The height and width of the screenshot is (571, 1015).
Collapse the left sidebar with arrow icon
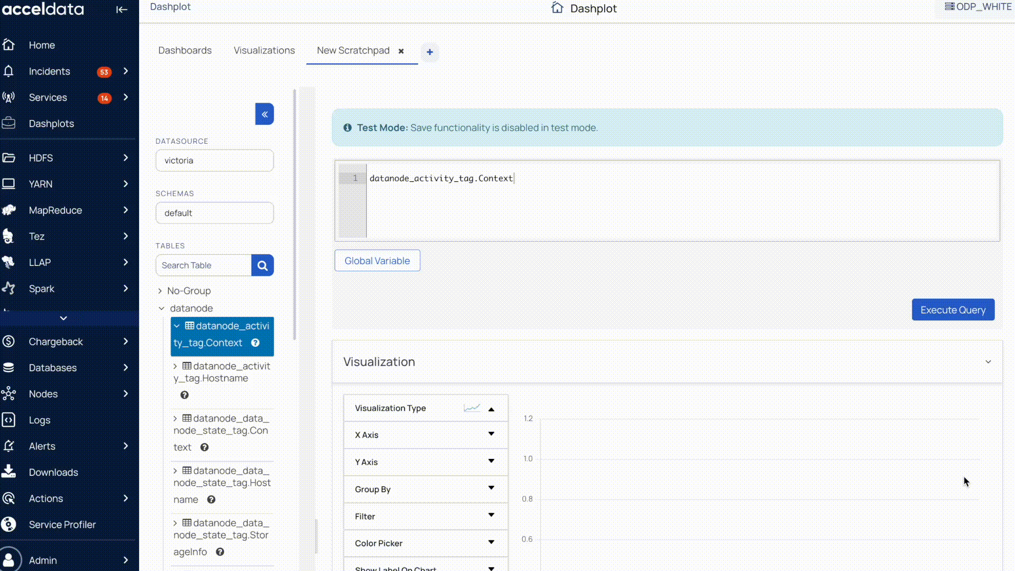(x=122, y=10)
